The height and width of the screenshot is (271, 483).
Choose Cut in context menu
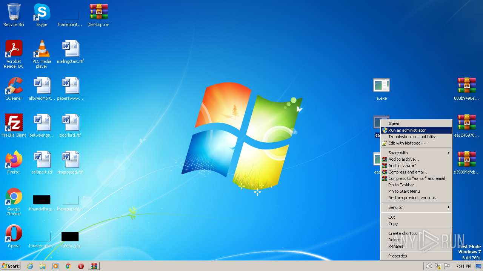click(x=416, y=217)
